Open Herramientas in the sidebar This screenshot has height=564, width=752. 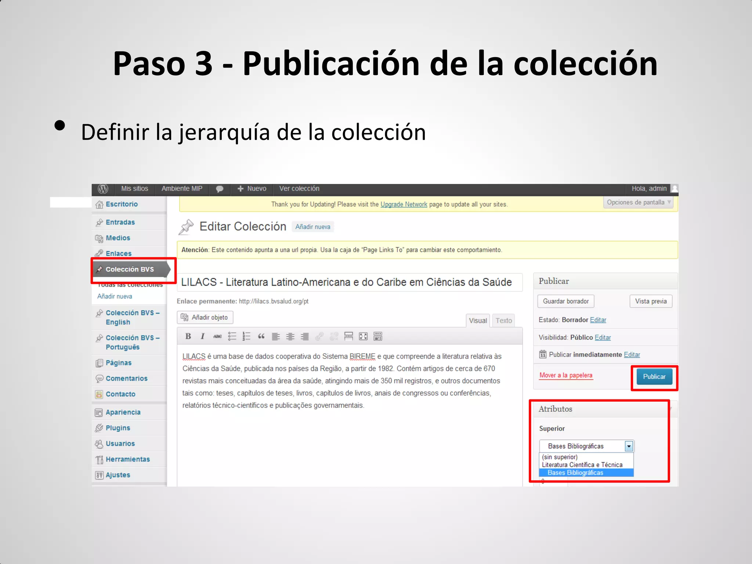click(x=128, y=459)
